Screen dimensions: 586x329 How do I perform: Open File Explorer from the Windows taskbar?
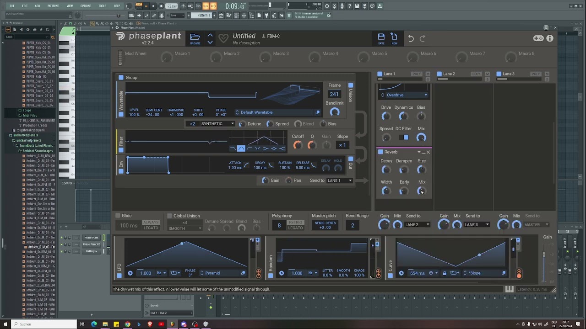(105, 324)
